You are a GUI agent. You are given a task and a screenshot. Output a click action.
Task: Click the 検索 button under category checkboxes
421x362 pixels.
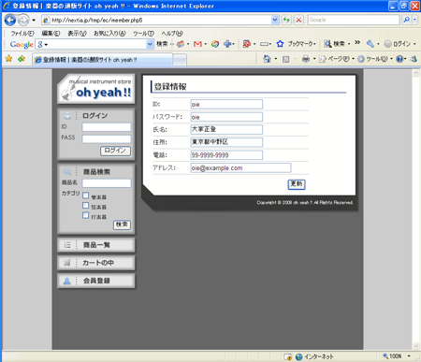click(x=122, y=224)
